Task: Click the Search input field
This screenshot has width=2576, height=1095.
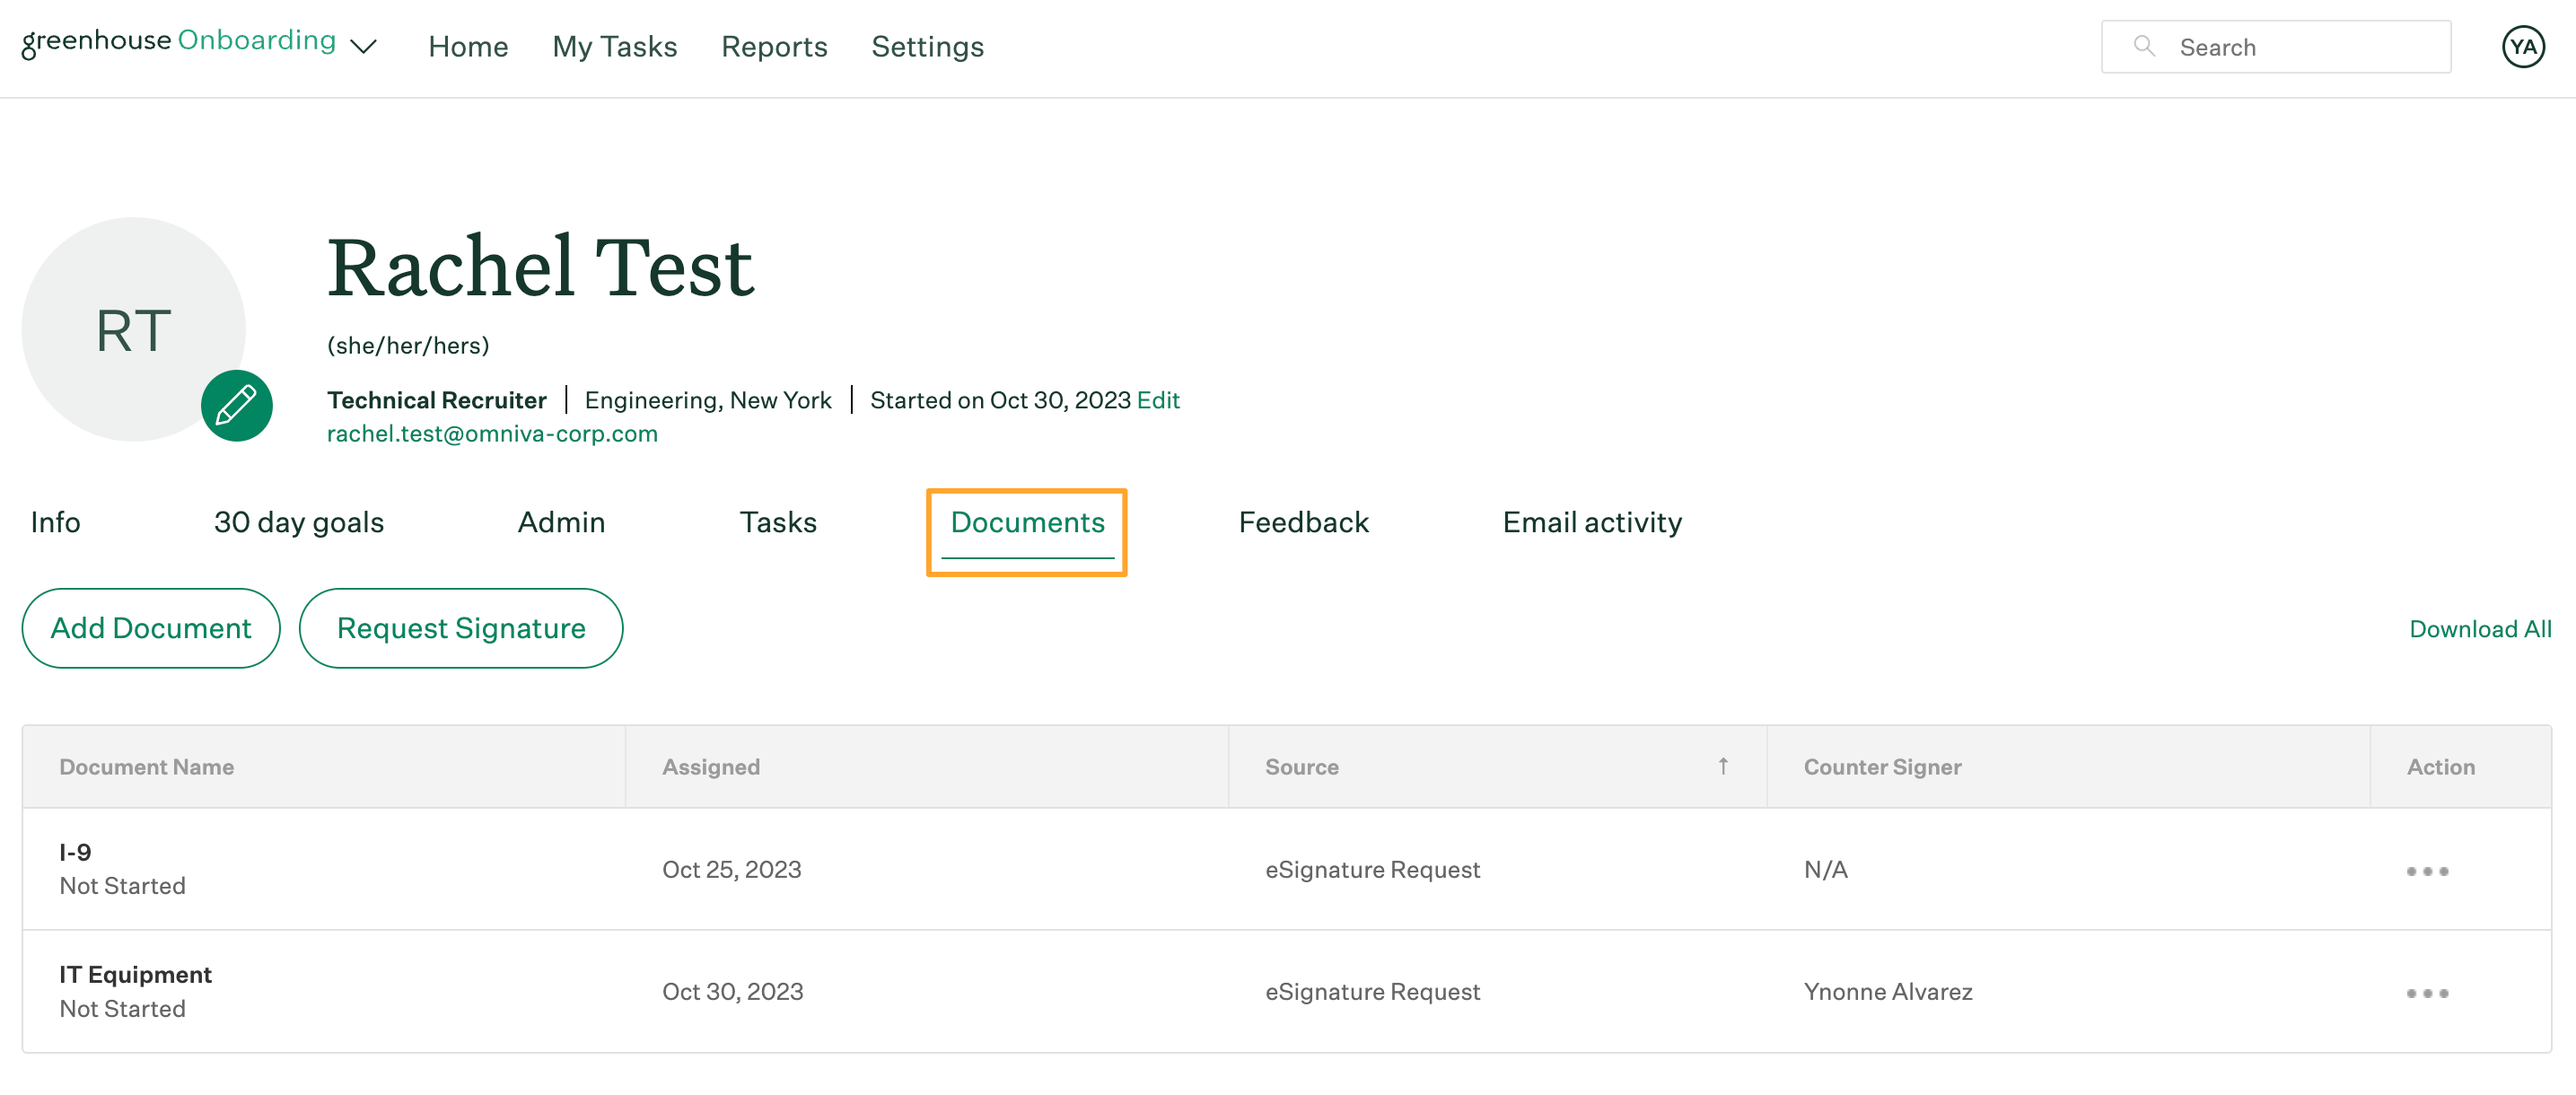Action: coord(2274,46)
